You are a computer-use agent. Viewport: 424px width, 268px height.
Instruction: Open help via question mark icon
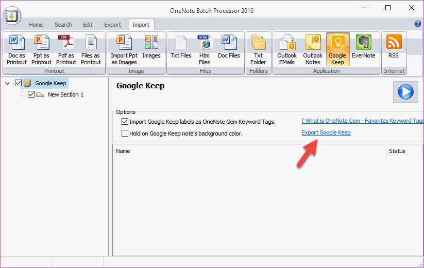(417, 24)
